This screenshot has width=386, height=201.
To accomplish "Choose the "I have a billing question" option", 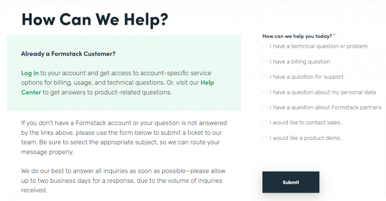I will [x=265, y=62].
